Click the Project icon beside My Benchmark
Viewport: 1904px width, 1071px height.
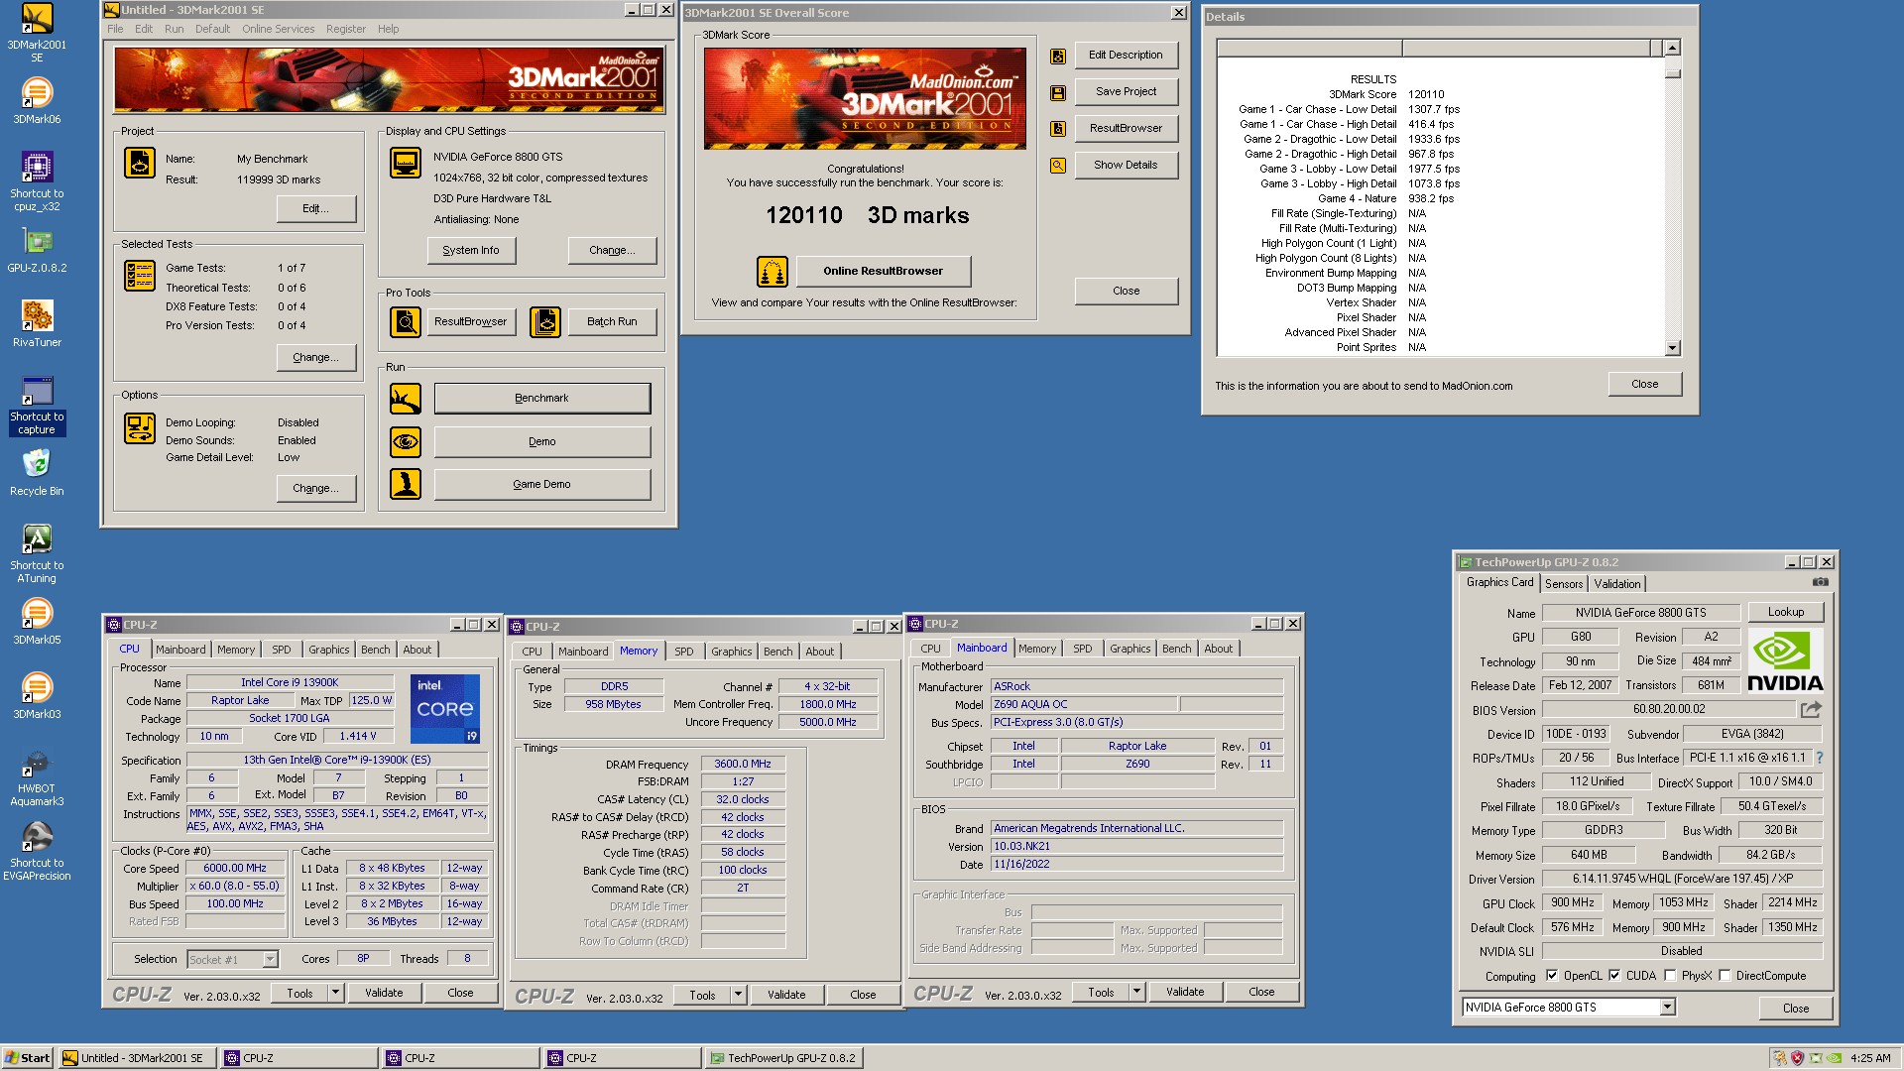pyautogui.click(x=139, y=162)
